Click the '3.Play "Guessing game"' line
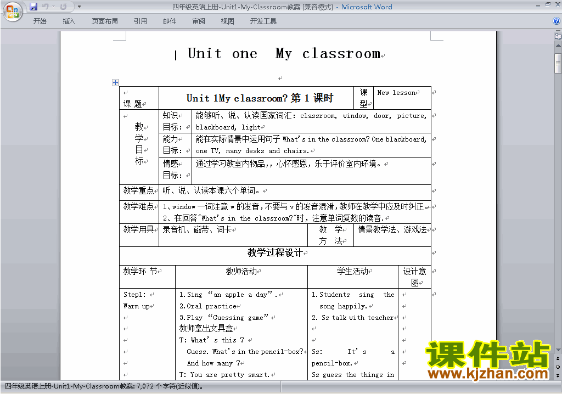The width and height of the screenshot is (562, 394). point(224,318)
